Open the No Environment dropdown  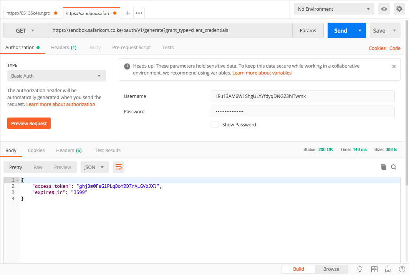(334, 9)
